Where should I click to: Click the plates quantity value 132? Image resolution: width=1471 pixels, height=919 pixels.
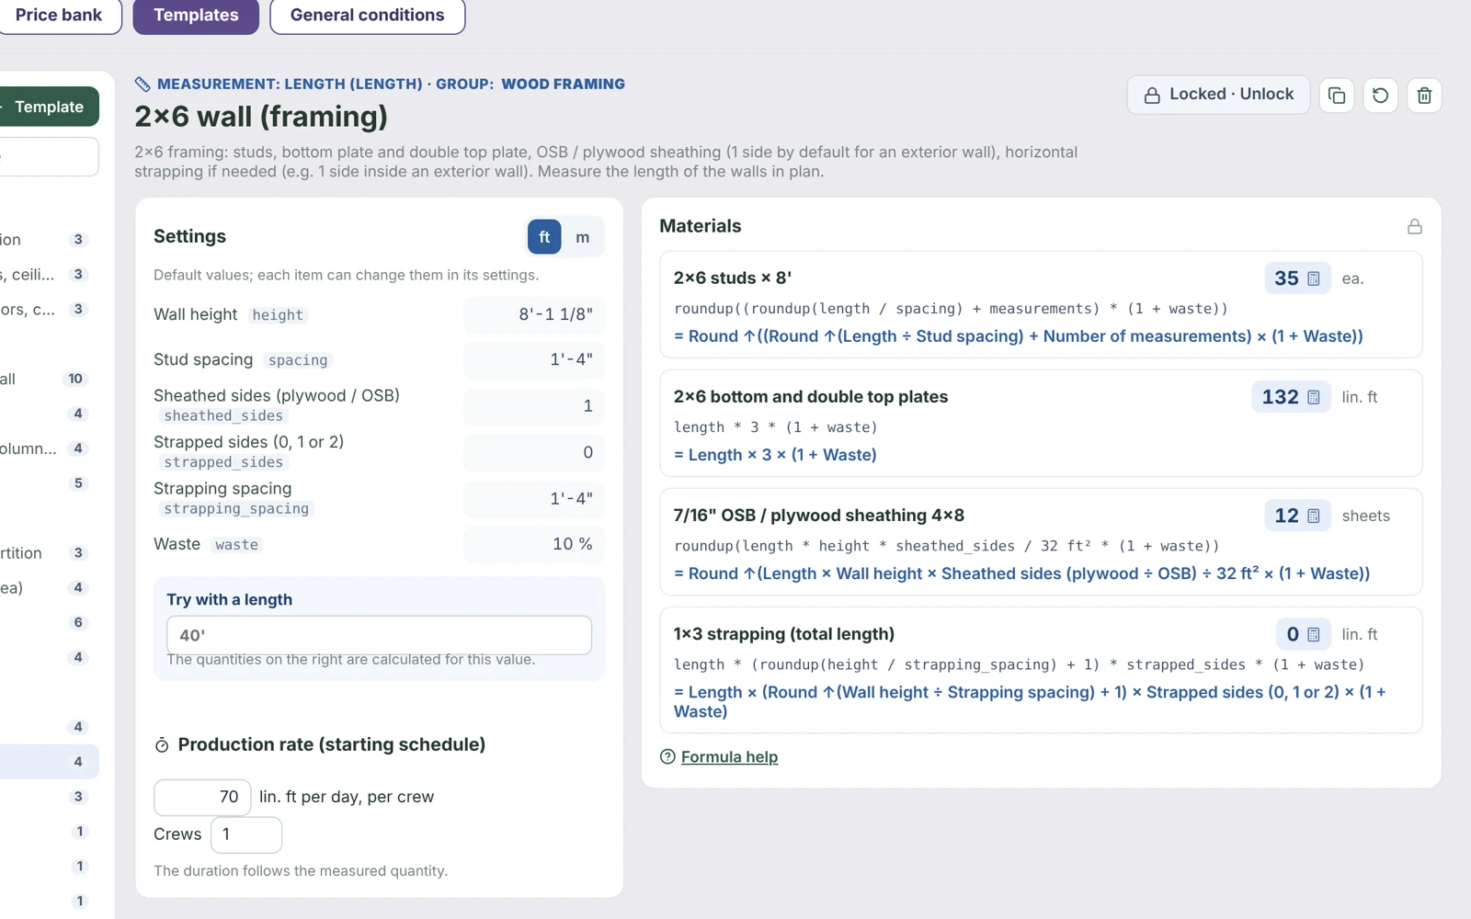coord(1280,397)
